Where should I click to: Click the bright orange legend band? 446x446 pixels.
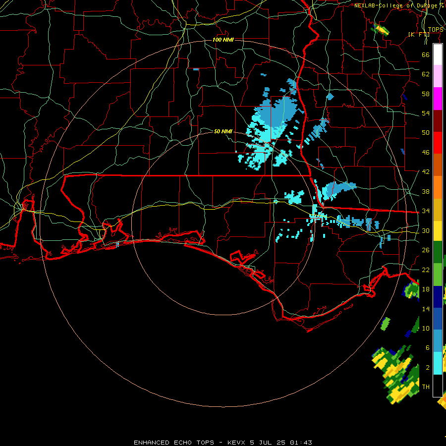coord(438,187)
